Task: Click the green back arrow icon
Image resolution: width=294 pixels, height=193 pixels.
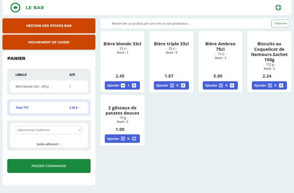Action: point(16,8)
